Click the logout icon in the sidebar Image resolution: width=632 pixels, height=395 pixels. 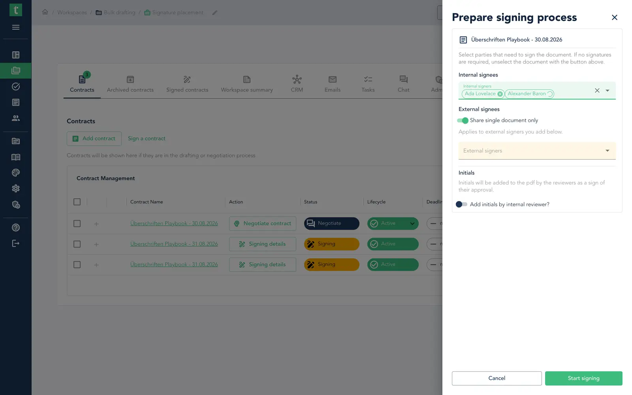(16, 243)
